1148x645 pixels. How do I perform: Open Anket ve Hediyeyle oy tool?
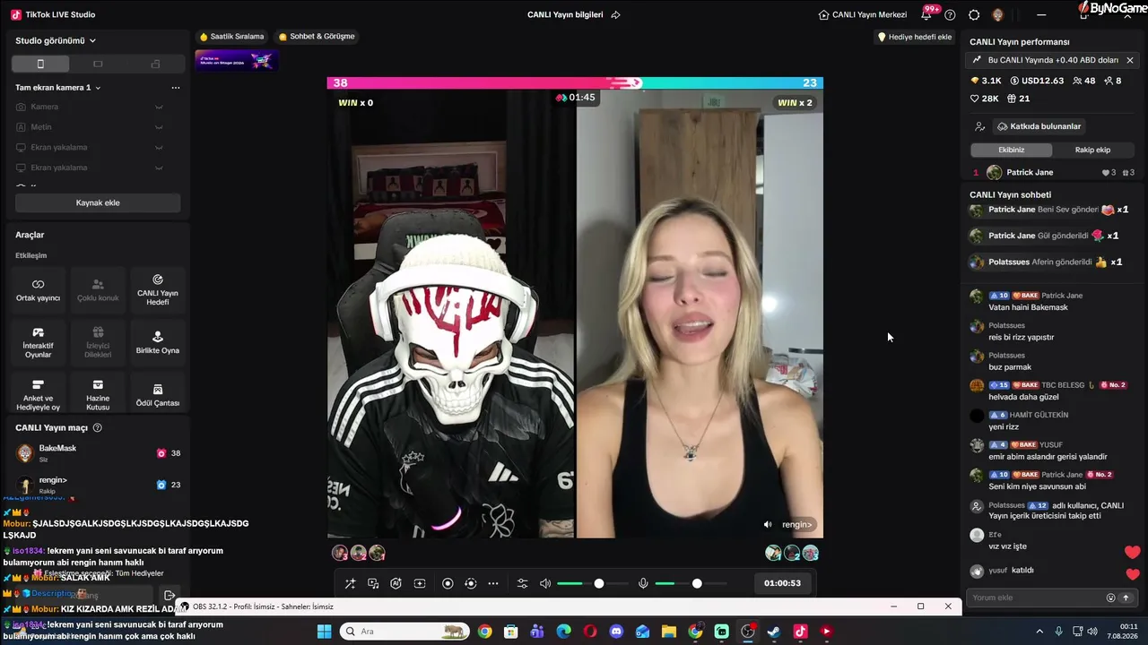39,394
